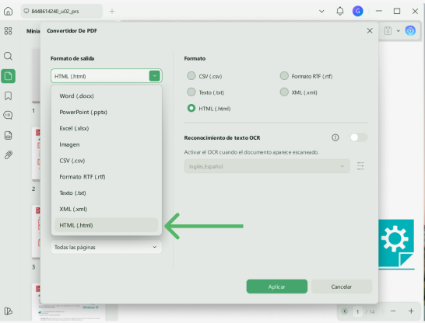Open the thumbnails grid sidebar icon
Screen dimensions: 425x323
8,31
